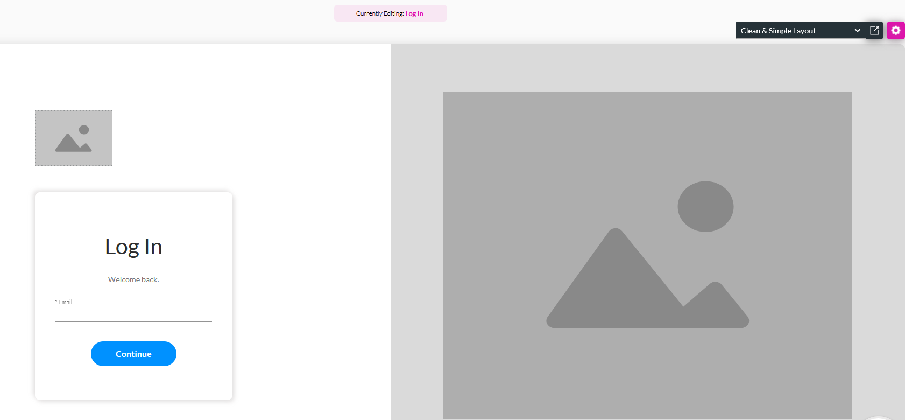
Task: Focus the Email input field
Action: pyautogui.click(x=133, y=314)
